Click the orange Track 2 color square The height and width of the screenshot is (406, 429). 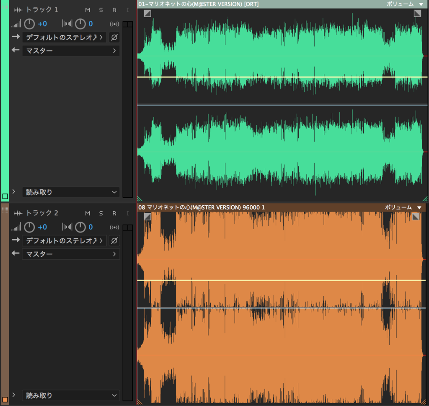[5, 399]
